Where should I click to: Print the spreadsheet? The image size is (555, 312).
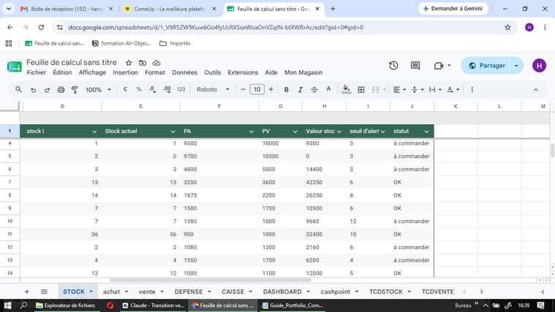61,90
